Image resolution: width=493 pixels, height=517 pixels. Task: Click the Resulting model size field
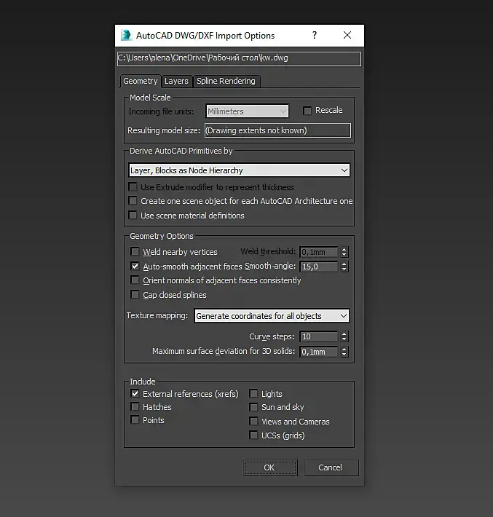tap(277, 130)
